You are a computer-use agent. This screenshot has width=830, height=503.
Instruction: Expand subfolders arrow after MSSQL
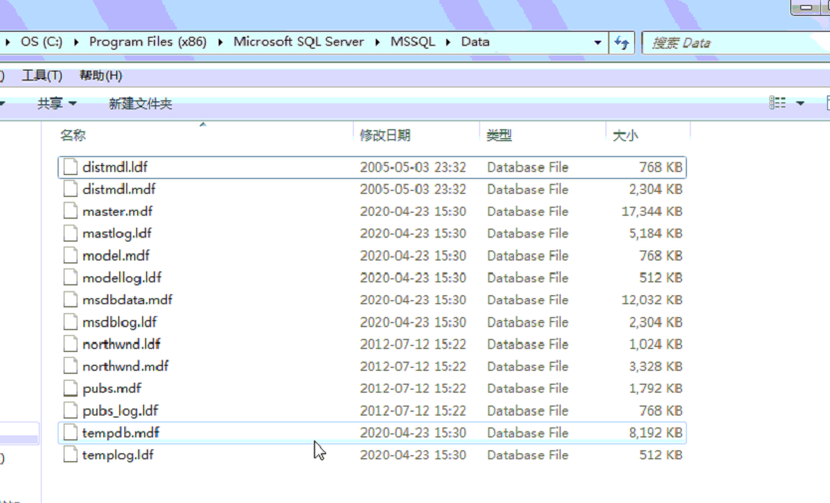(448, 42)
